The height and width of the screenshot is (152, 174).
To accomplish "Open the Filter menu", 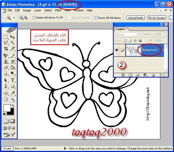I will coord(58,10).
